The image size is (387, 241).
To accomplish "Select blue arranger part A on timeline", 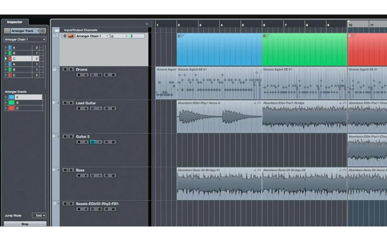I will click(x=219, y=49).
